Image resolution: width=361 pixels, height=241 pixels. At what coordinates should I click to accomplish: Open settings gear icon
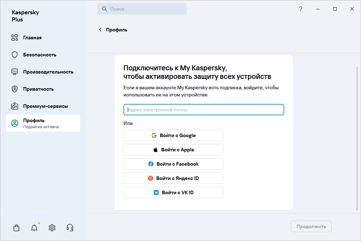click(52, 228)
